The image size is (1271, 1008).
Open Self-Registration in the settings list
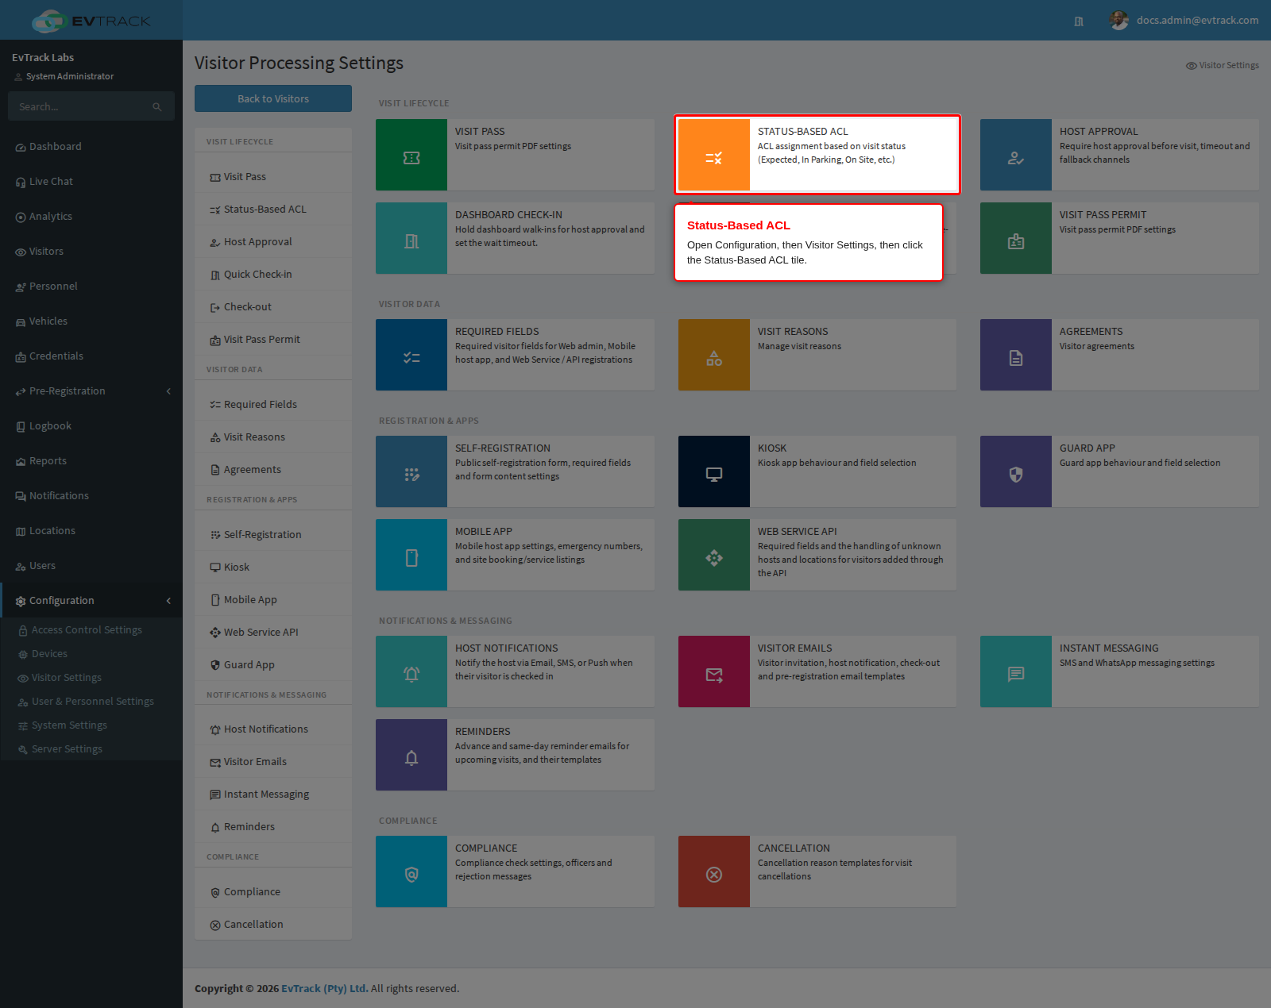(273, 535)
